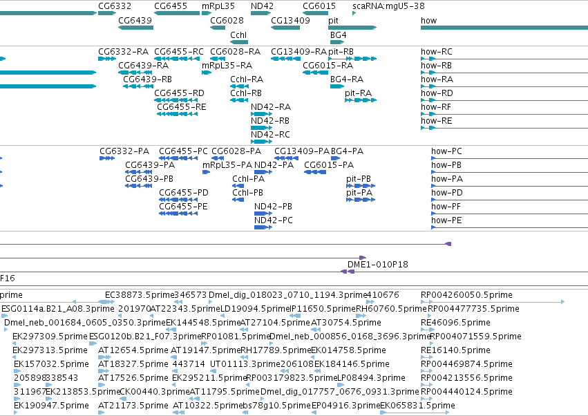Image resolution: width=588 pixels, height=416 pixels.
Task: Select transcript ND42-RC
Action: coord(270,135)
